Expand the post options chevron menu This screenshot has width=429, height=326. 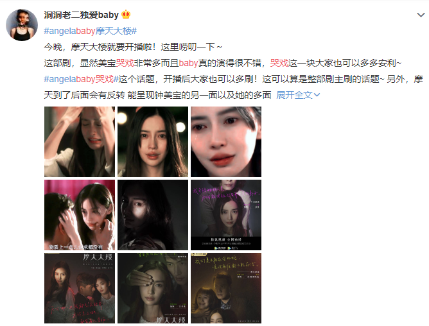click(421, 15)
